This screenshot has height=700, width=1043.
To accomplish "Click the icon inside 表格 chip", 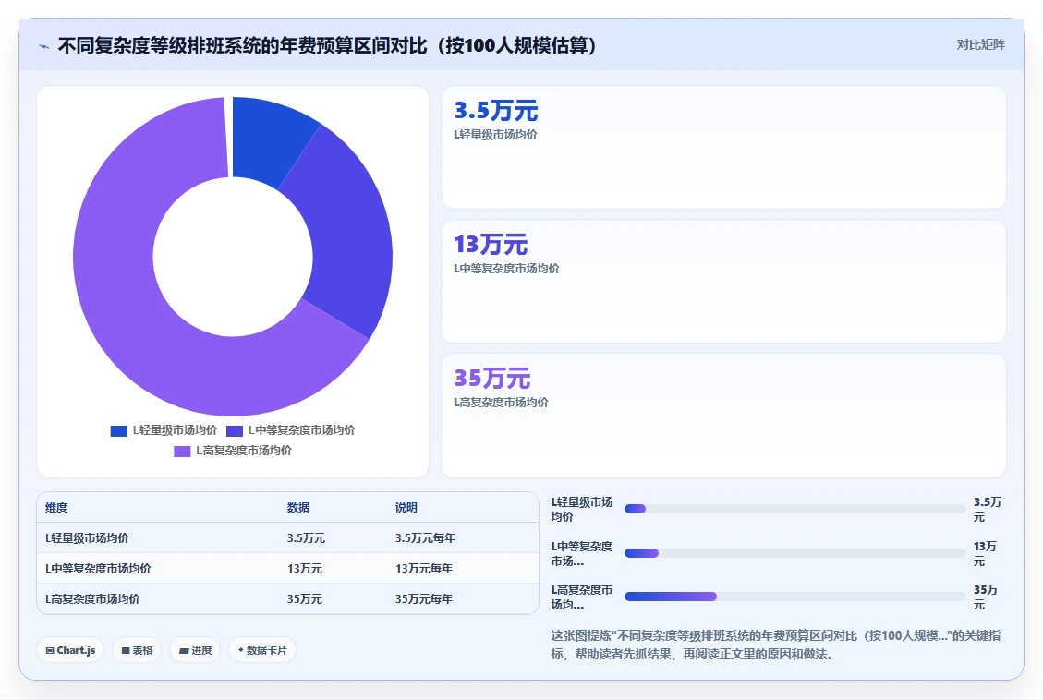I will 126,651.
